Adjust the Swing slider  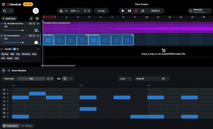(152, 79)
